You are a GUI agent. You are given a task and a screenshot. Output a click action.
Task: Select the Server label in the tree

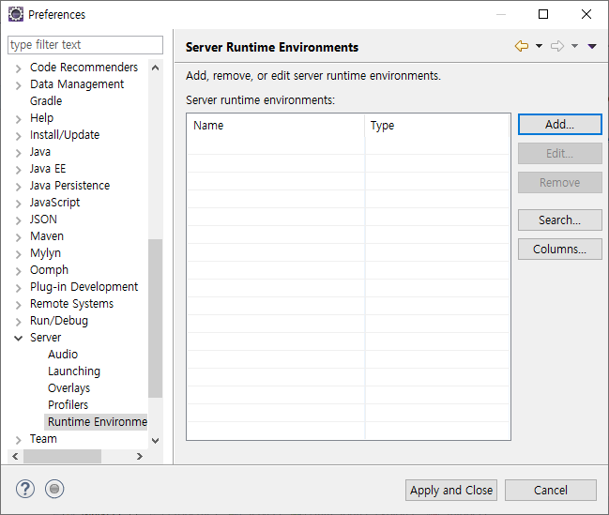[45, 338]
